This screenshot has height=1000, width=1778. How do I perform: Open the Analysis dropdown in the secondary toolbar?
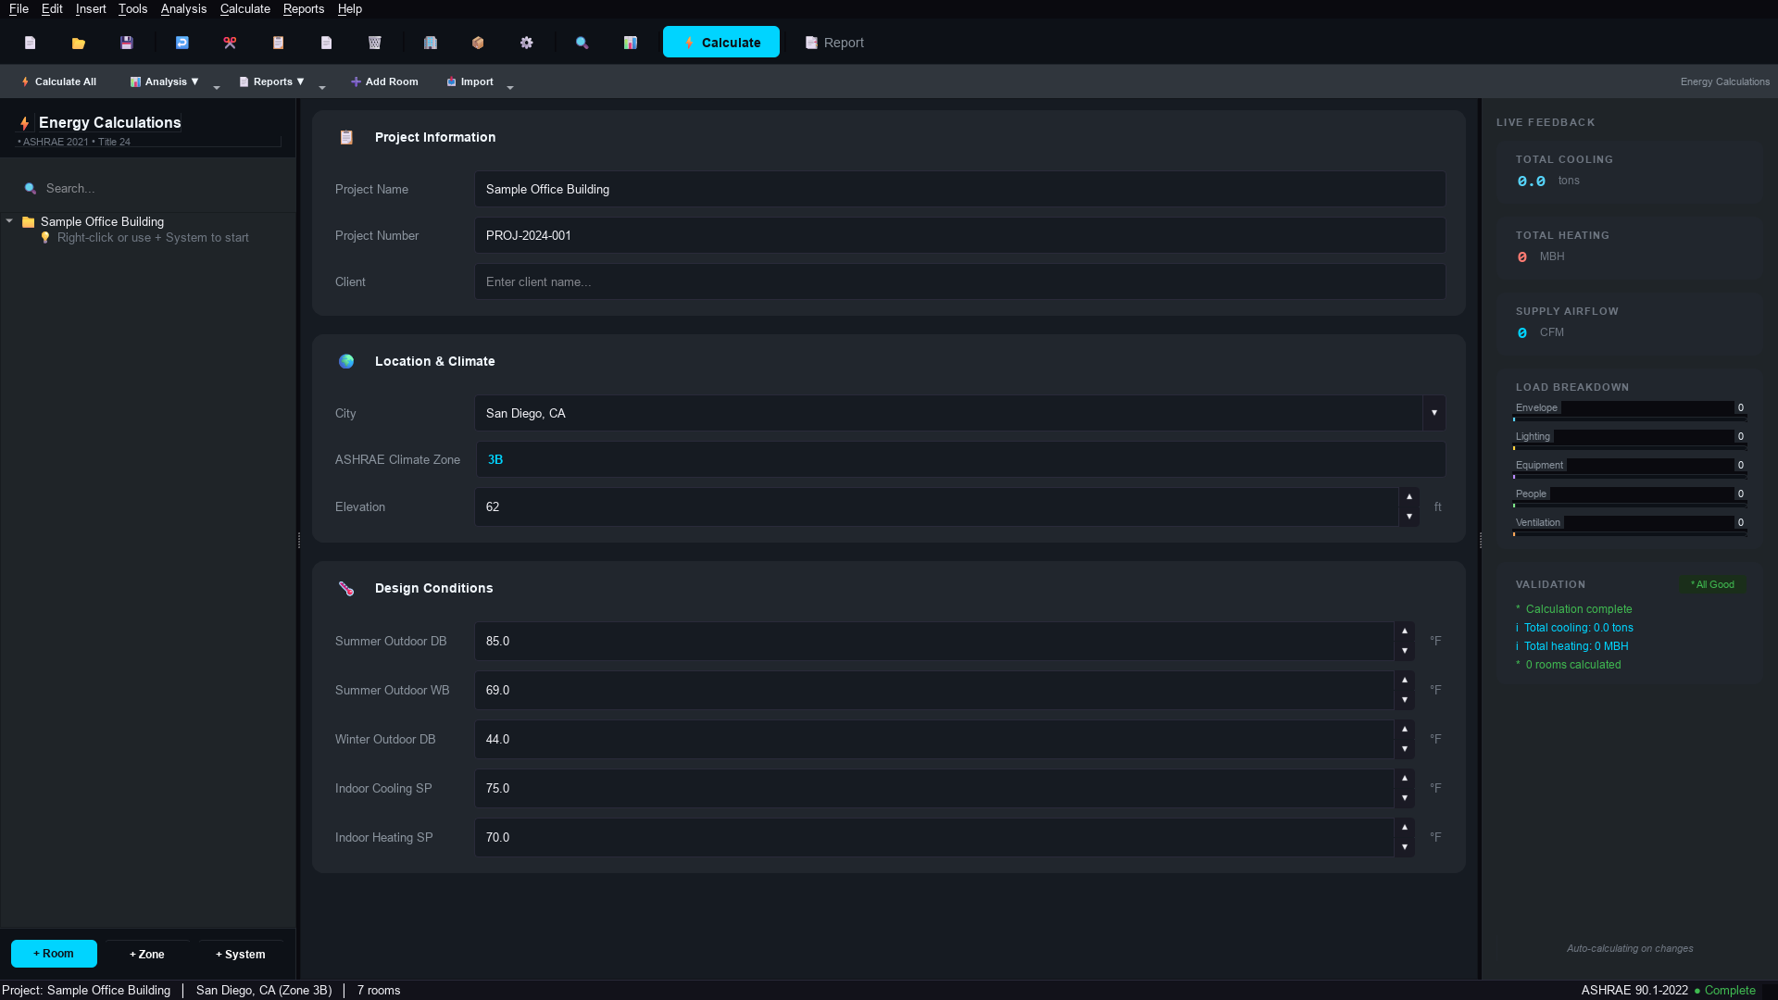(164, 81)
